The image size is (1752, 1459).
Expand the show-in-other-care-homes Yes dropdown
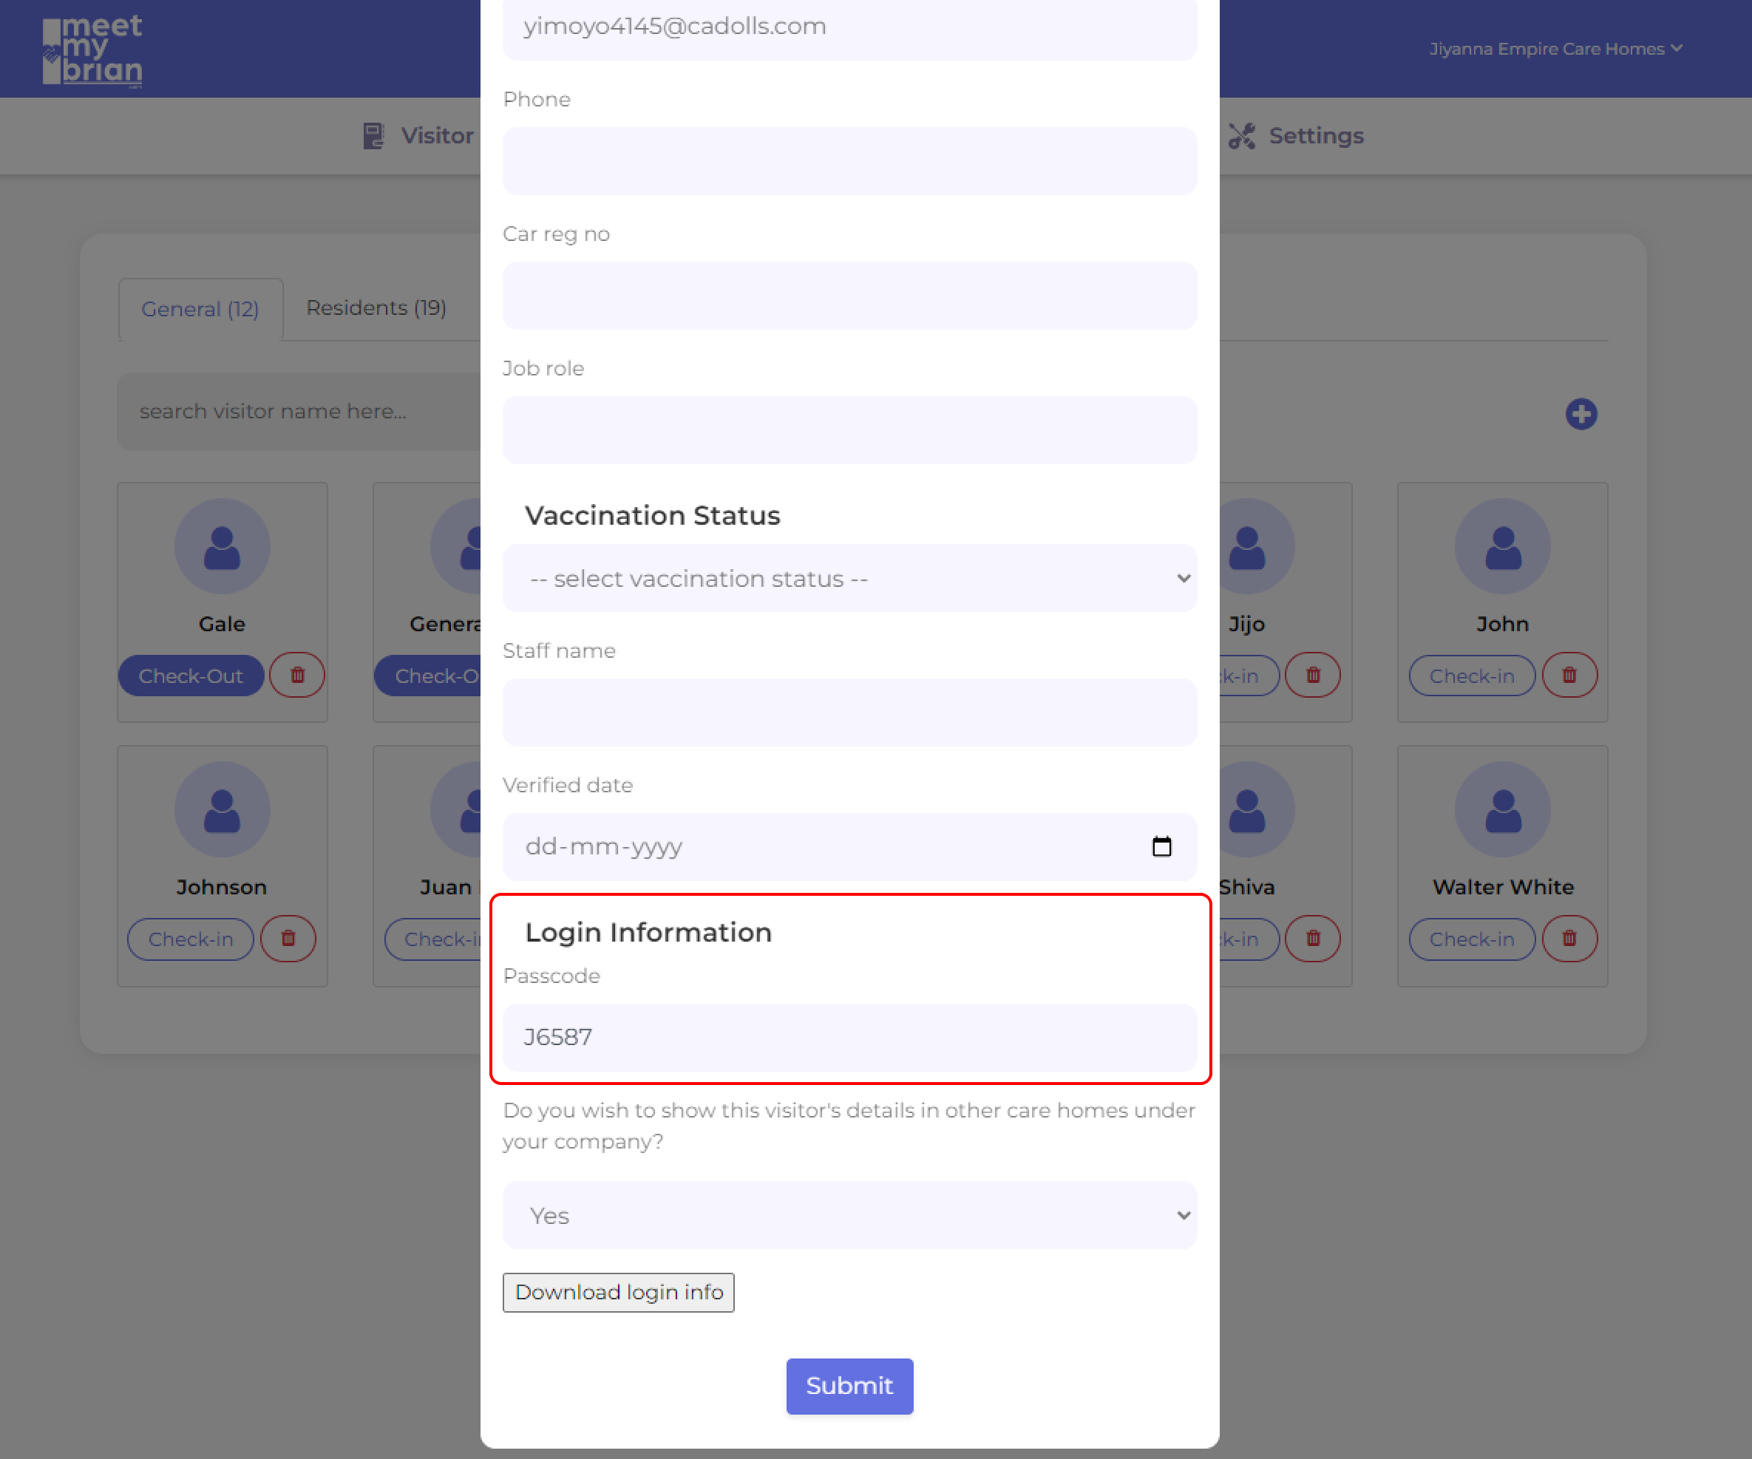coord(849,1215)
